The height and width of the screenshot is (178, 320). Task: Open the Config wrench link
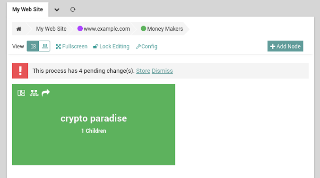pos(147,46)
